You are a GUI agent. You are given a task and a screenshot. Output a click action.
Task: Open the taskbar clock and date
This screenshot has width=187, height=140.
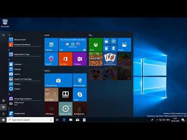(175, 120)
